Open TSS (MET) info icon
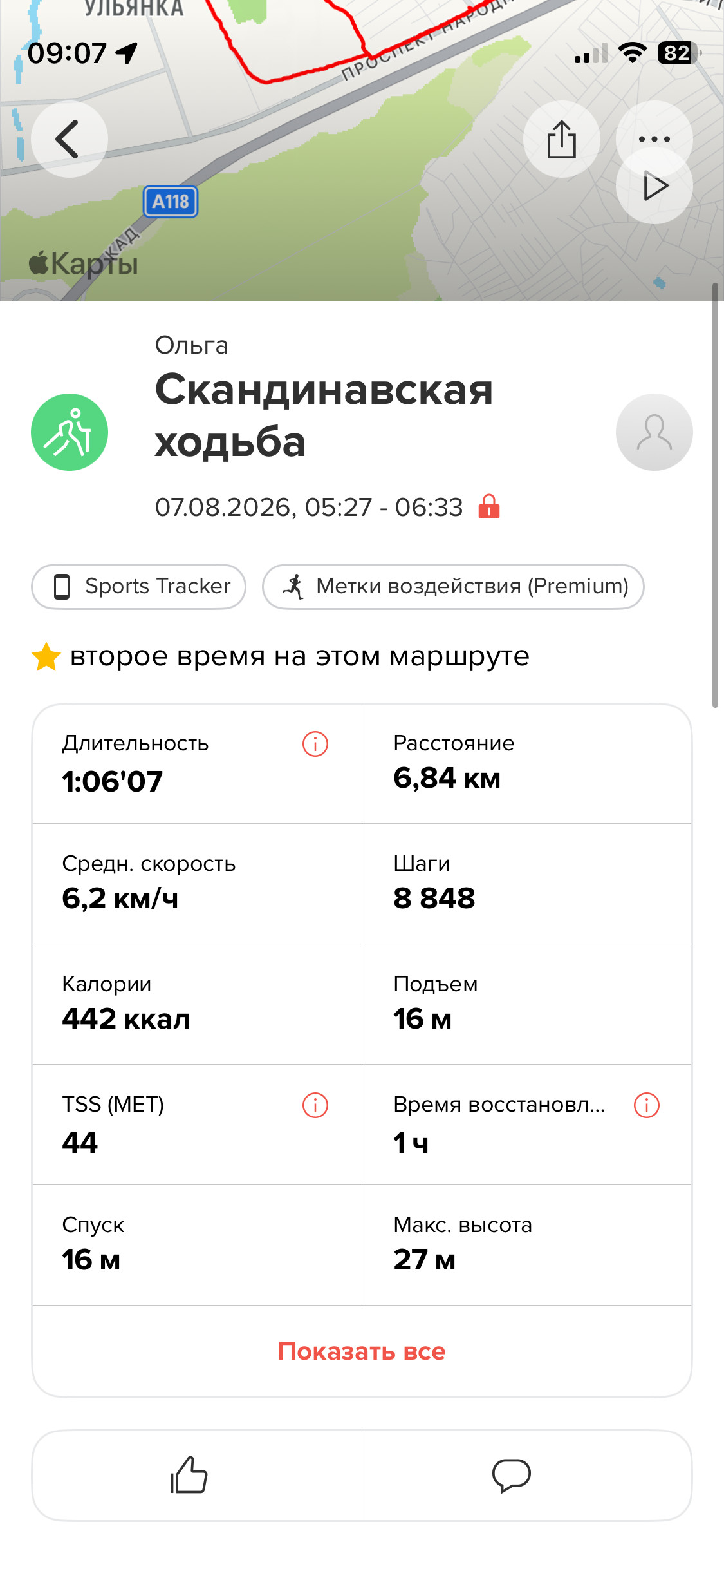Viewport: 724px width, 1569px height. [x=315, y=1105]
